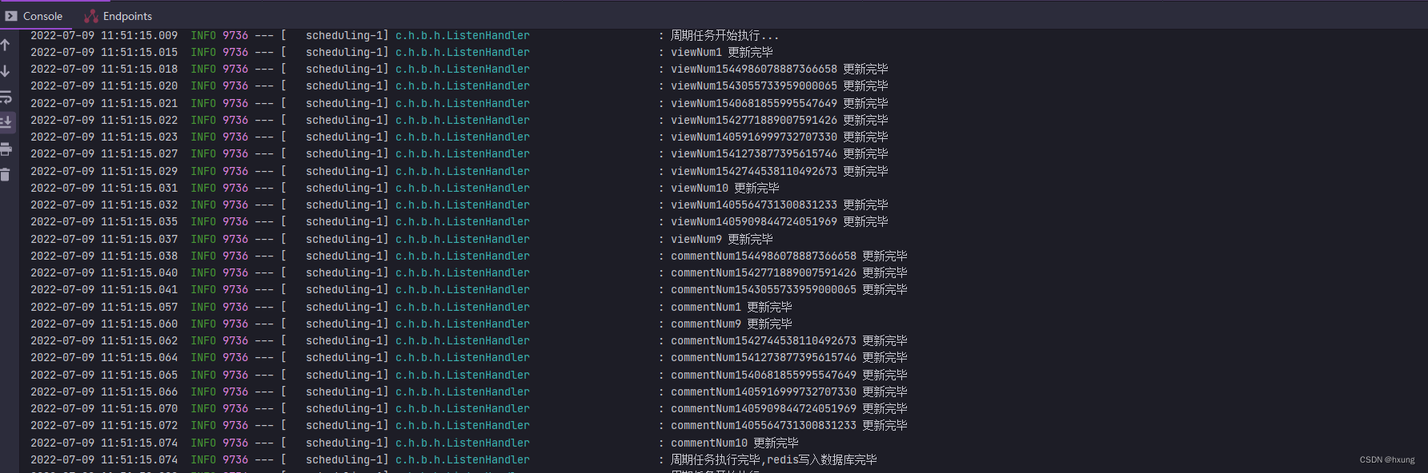The image size is (1428, 473).
Task: Click the print icon in the console gutter
Action: (6, 149)
